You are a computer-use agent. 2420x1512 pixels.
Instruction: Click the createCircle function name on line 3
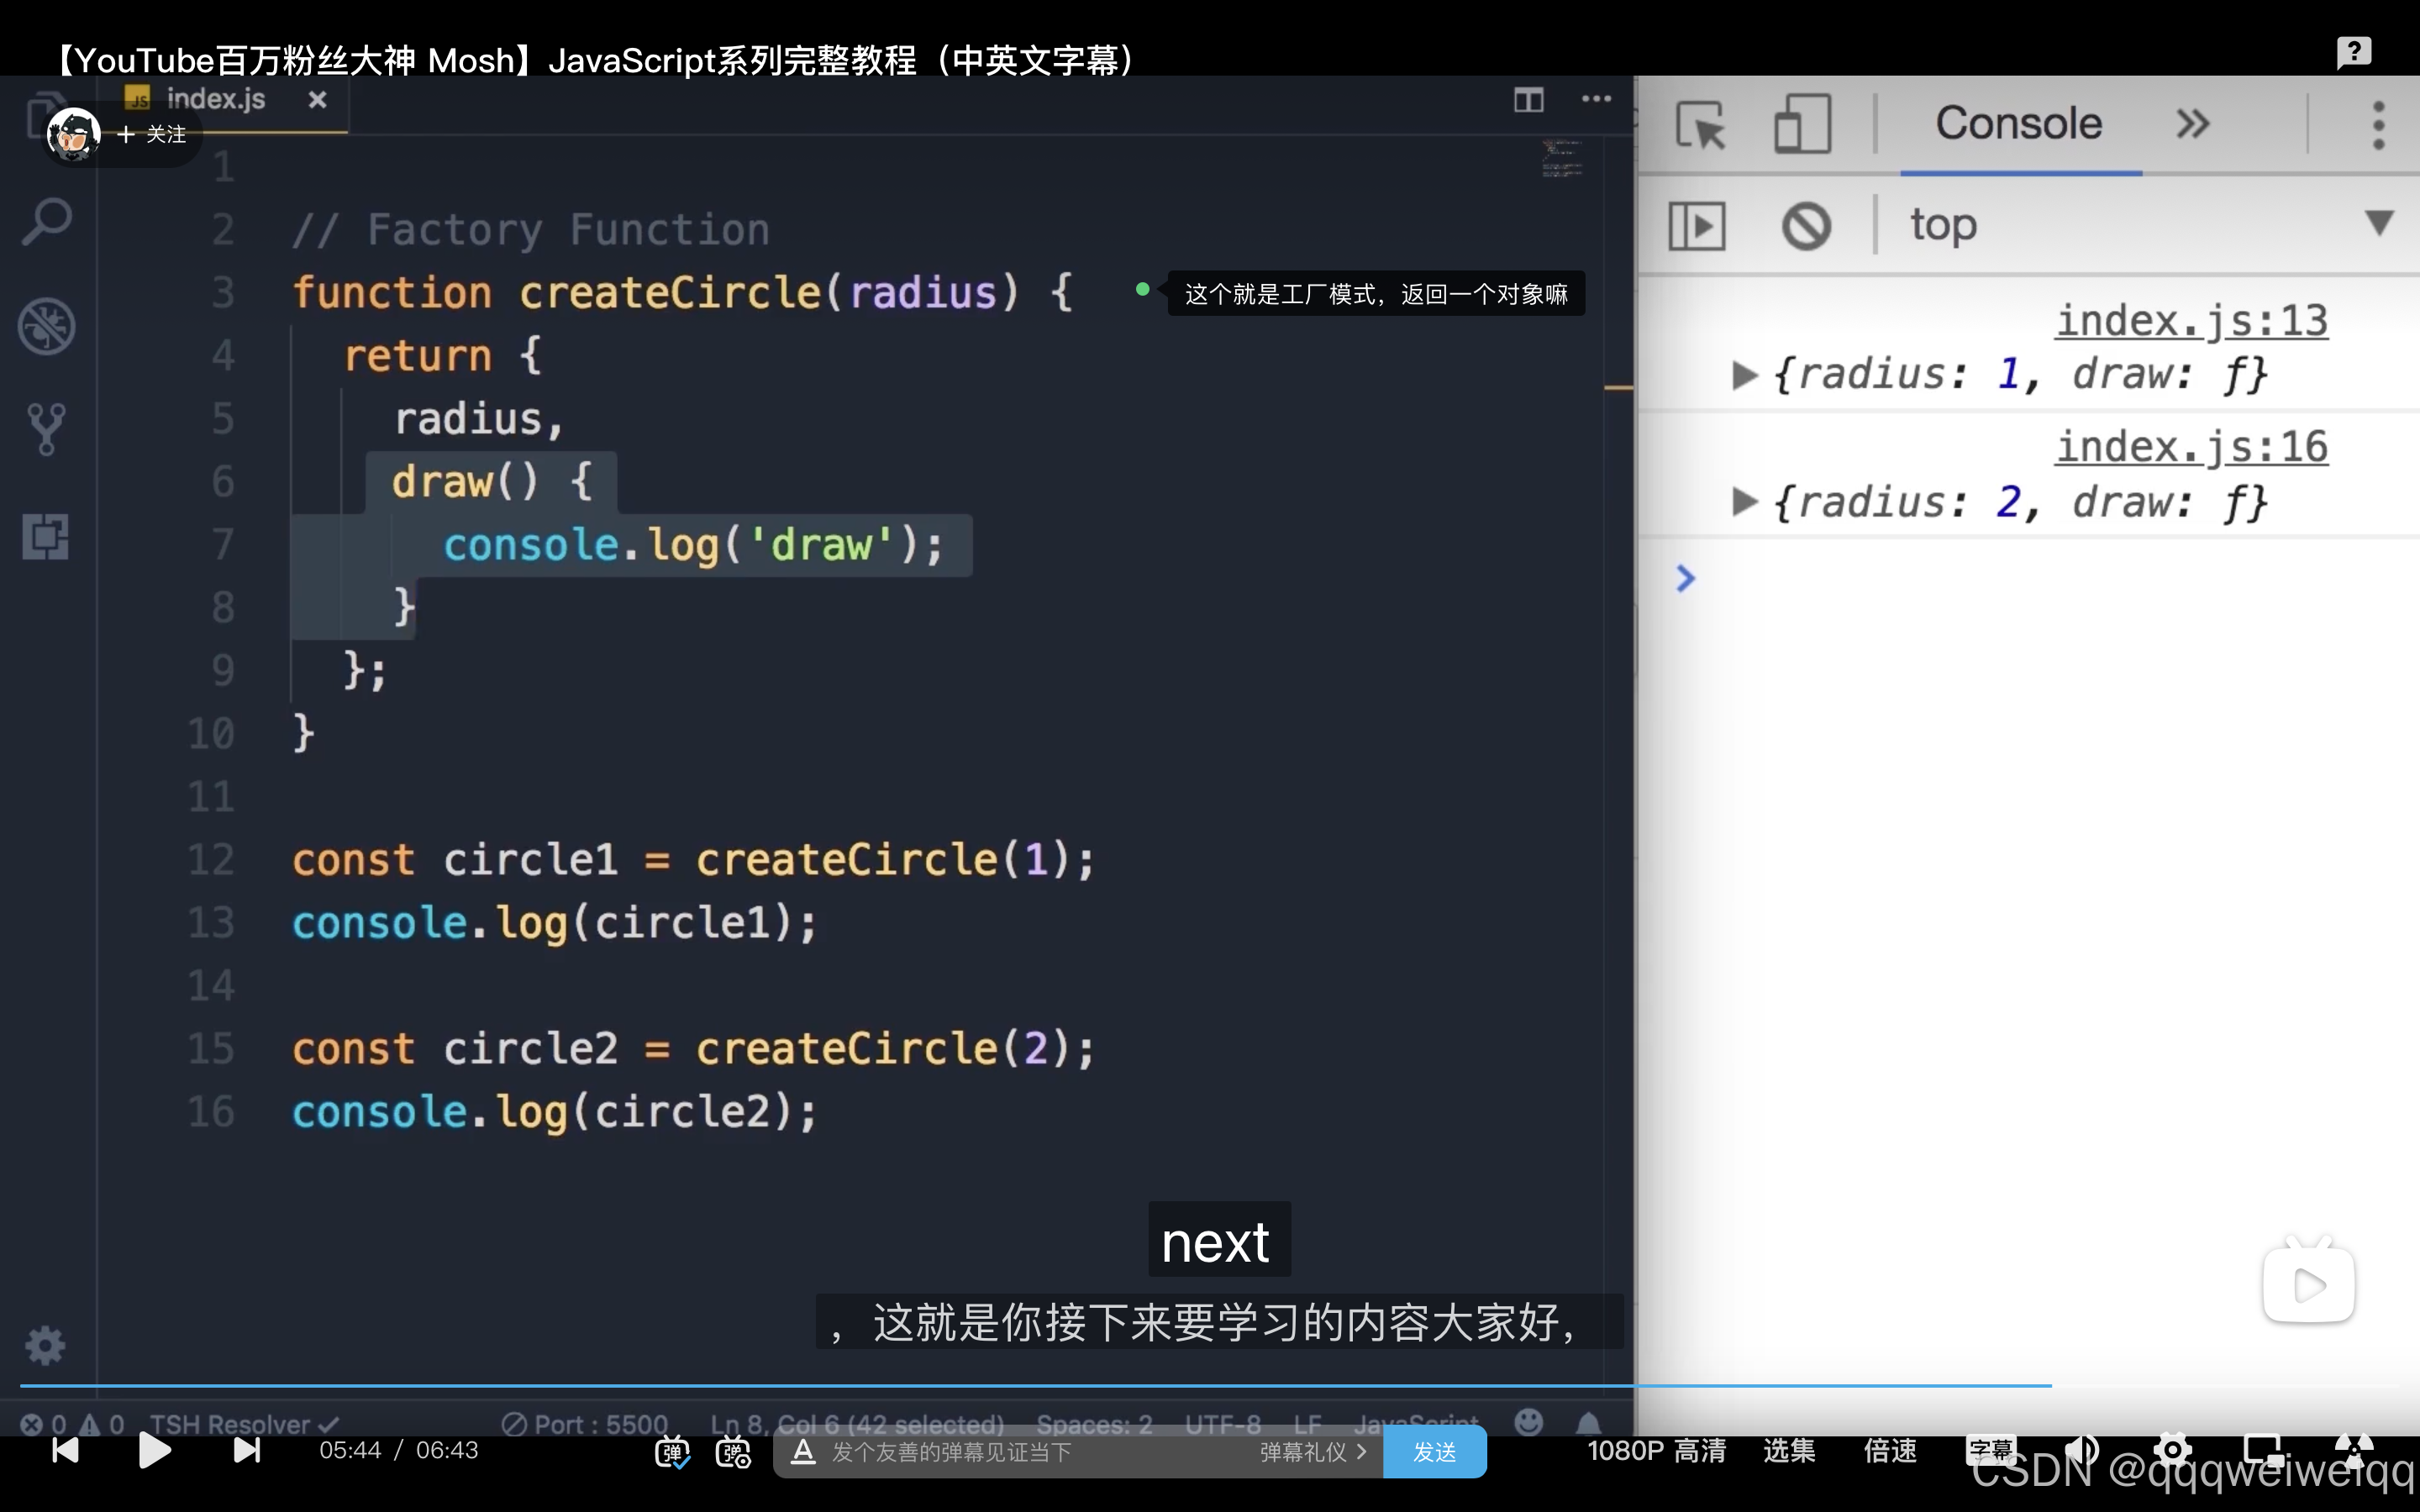(x=670, y=293)
